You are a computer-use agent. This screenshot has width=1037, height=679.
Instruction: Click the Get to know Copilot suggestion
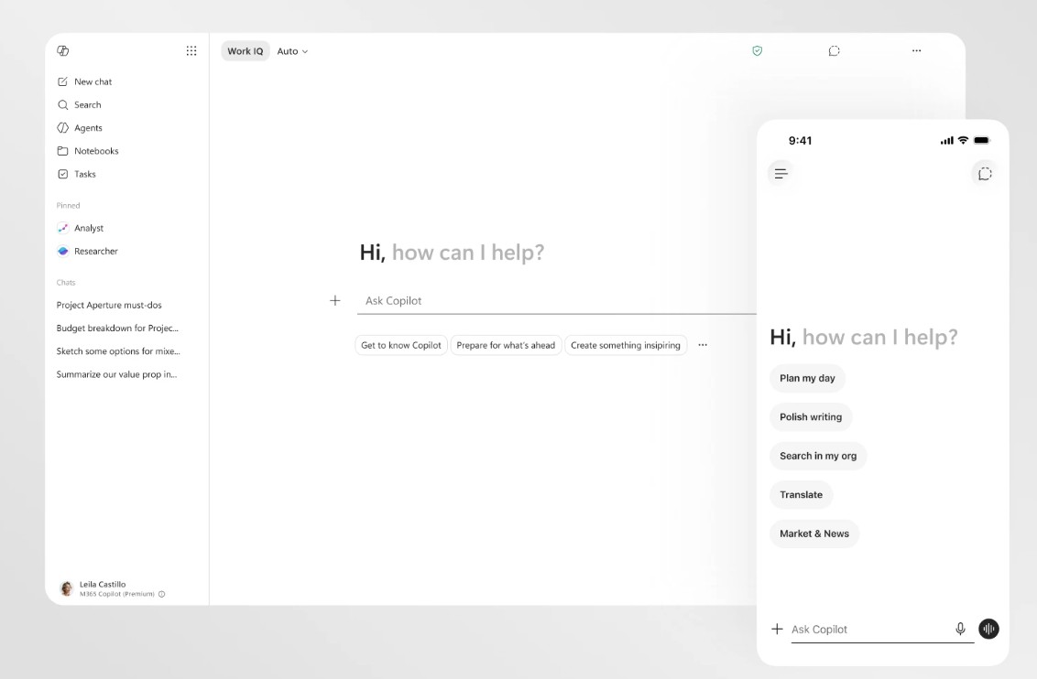401,345
